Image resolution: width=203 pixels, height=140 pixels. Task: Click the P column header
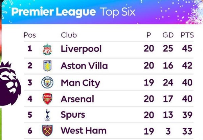pyautogui.click(x=149, y=35)
